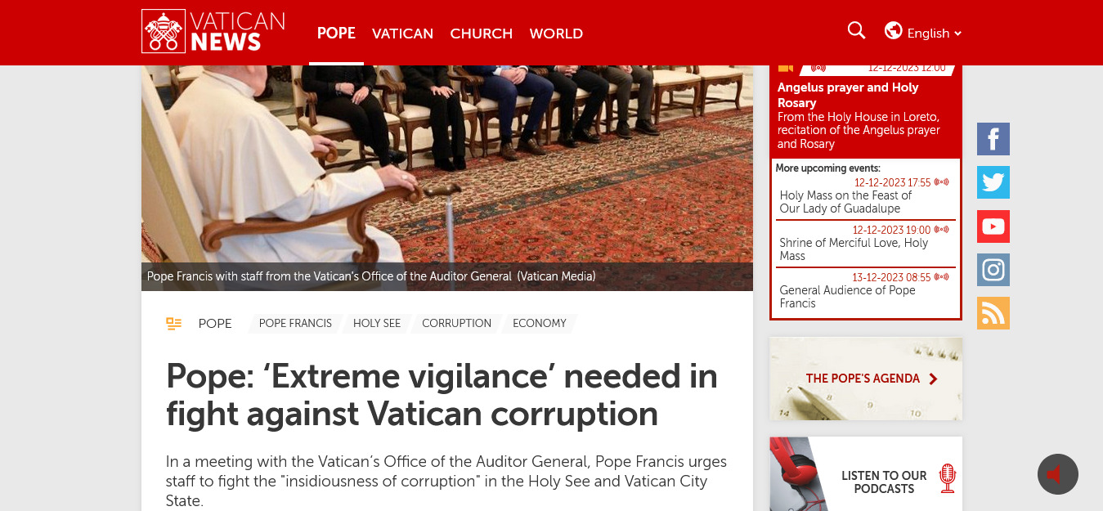The image size is (1103, 511).
Task: Click the POPE FRANCIS tag
Action: tap(295, 324)
